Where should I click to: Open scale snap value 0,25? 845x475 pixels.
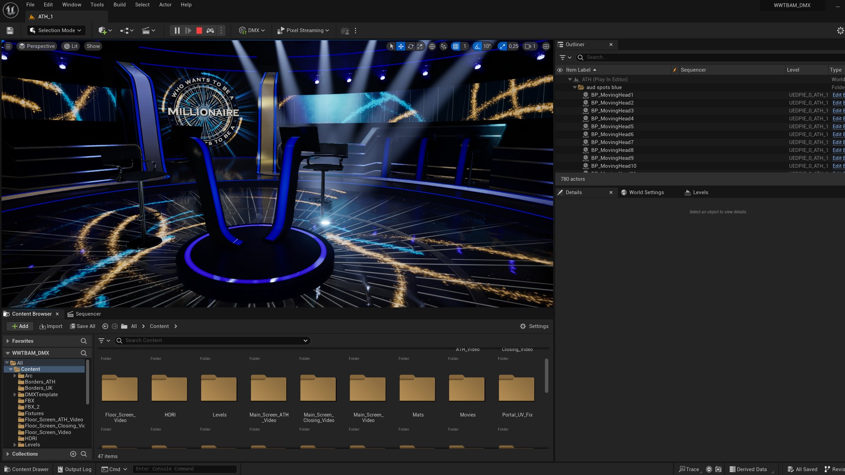coord(513,46)
